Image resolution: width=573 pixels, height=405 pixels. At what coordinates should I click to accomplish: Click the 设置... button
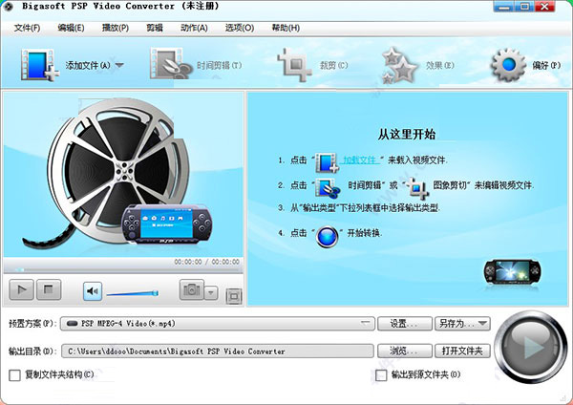(x=405, y=324)
